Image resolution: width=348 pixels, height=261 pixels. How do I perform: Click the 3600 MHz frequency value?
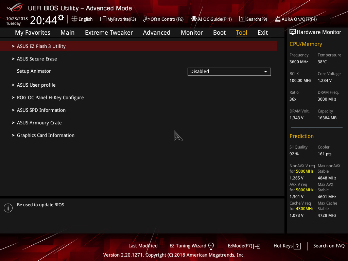pyautogui.click(x=299, y=62)
